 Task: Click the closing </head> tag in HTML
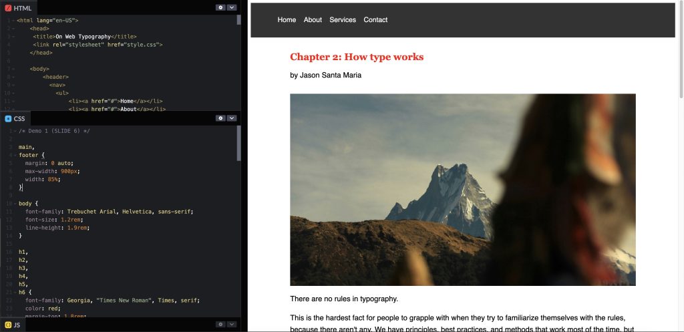click(x=41, y=53)
